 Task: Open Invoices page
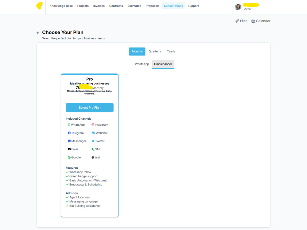pos(99,6)
